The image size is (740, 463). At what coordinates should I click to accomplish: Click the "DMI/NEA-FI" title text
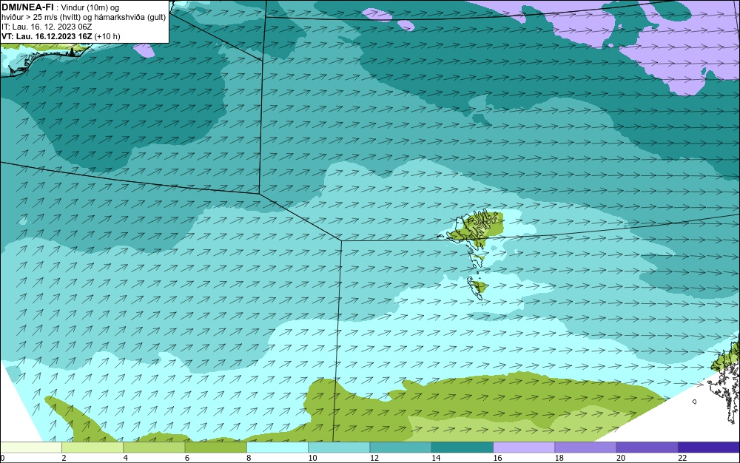pos(27,7)
